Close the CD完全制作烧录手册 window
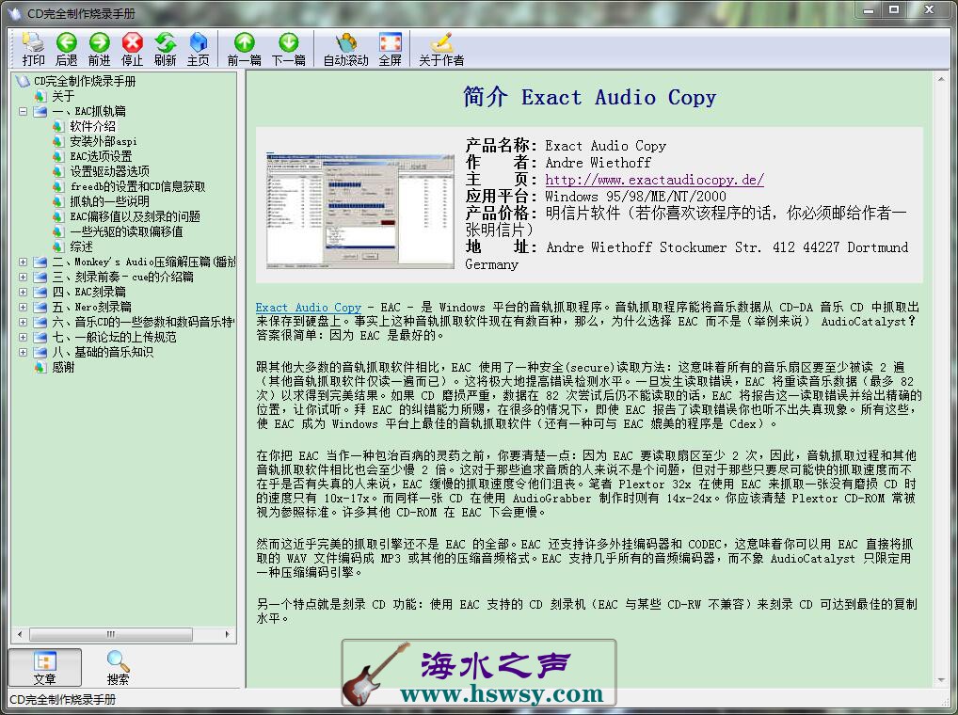The height and width of the screenshot is (715, 958). (929, 9)
